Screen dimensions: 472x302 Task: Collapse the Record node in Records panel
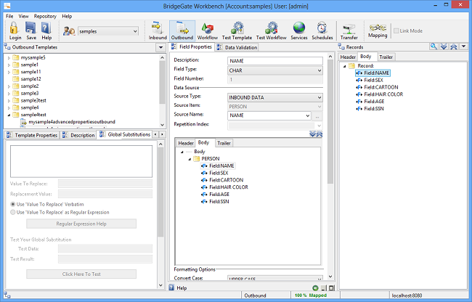coord(345,66)
